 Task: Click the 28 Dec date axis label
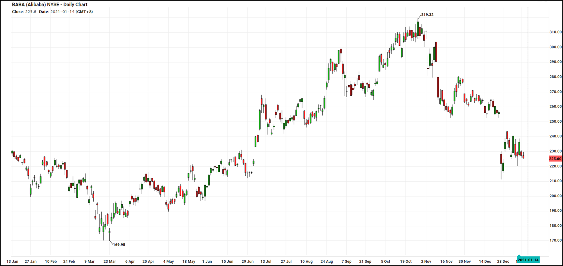point(503,261)
